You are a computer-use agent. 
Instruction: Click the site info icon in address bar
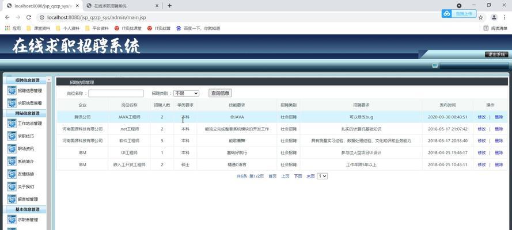tap(42, 17)
